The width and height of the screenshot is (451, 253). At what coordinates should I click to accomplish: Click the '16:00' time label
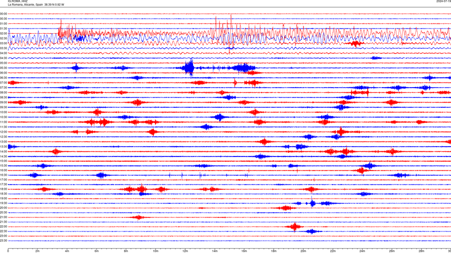[3, 171]
